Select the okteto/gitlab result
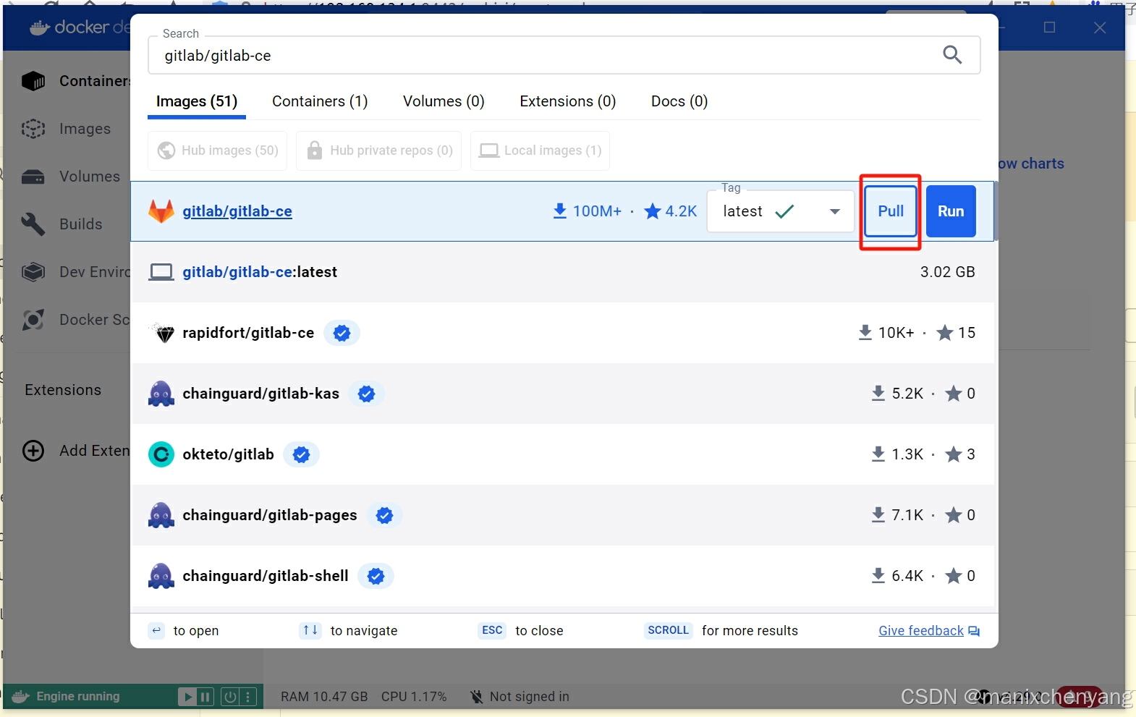The image size is (1136, 717). 562,454
